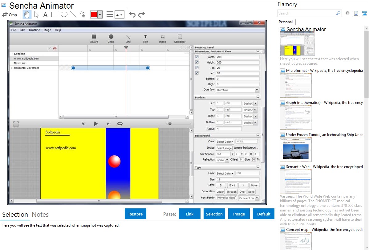369x250 pixels.
Task: Add a Circle element in Animator
Action: (111, 39)
